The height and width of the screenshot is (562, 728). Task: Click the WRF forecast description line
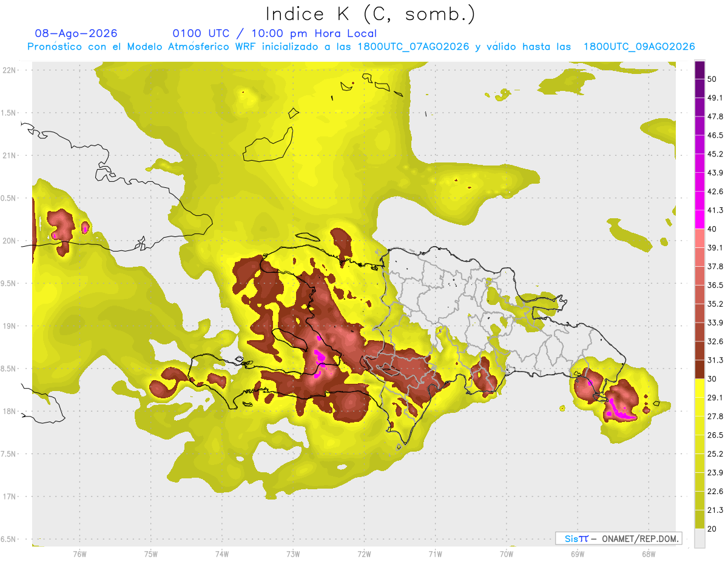tap(361, 47)
